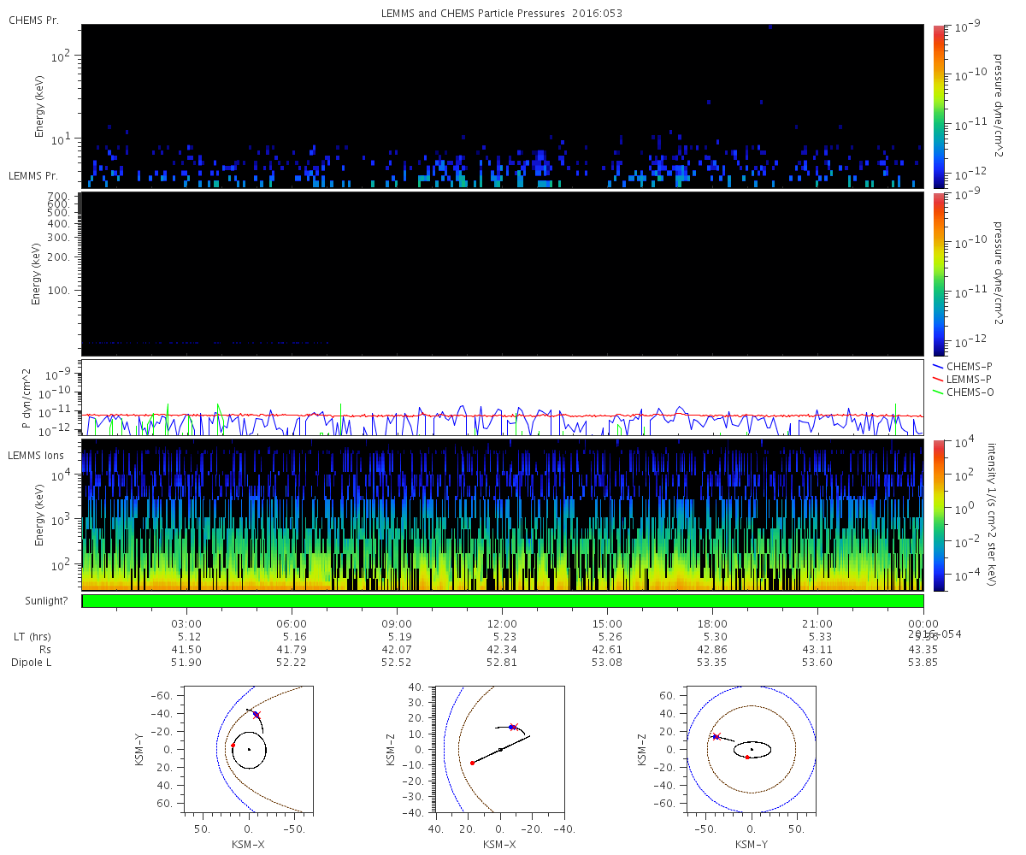The image size is (1026, 855).
Task: Click the spacecraft marker in the KSM-Y/KSM-Z plot
Action: (x=715, y=736)
